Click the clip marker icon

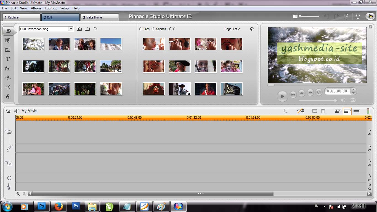click(286, 111)
